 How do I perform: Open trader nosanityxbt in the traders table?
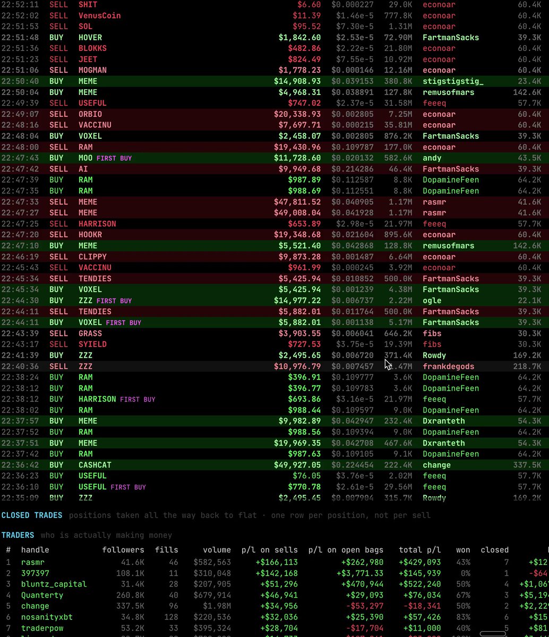tap(47, 617)
